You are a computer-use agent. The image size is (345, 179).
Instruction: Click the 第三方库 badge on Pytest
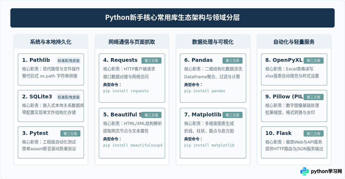point(70,134)
